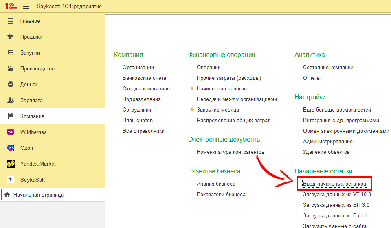This screenshot has width=391, height=228.
Task: Open the Зарплата section
Action: [x=31, y=101]
